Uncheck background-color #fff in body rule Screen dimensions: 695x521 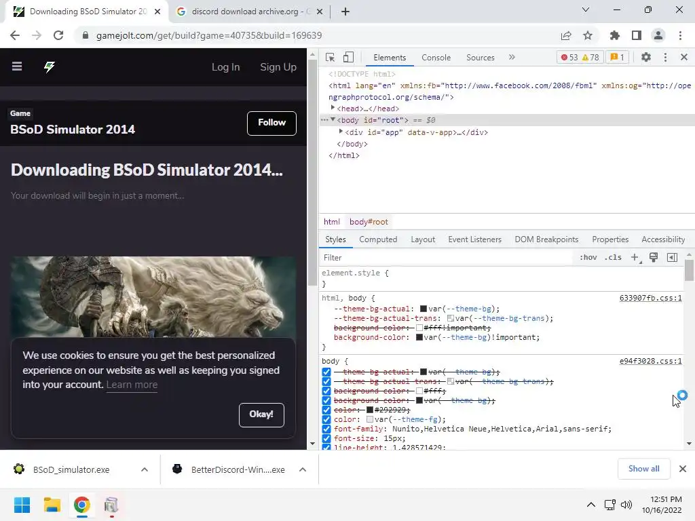click(x=326, y=391)
